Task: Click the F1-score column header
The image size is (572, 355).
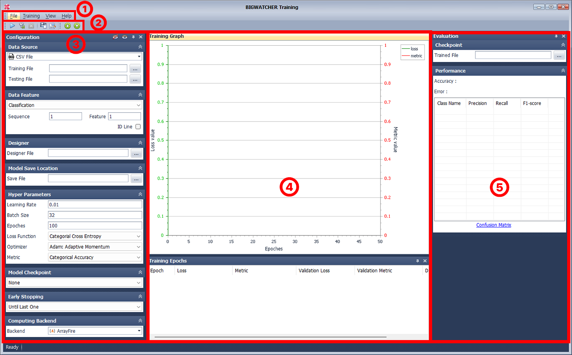Action: click(x=534, y=103)
